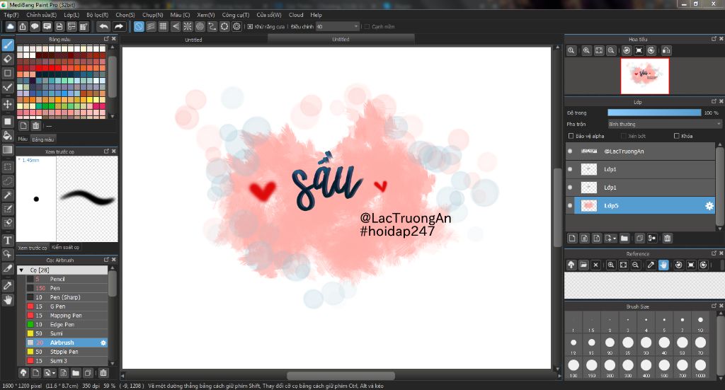Select the rectangular Selection tool

pyautogui.click(x=7, y=166)
